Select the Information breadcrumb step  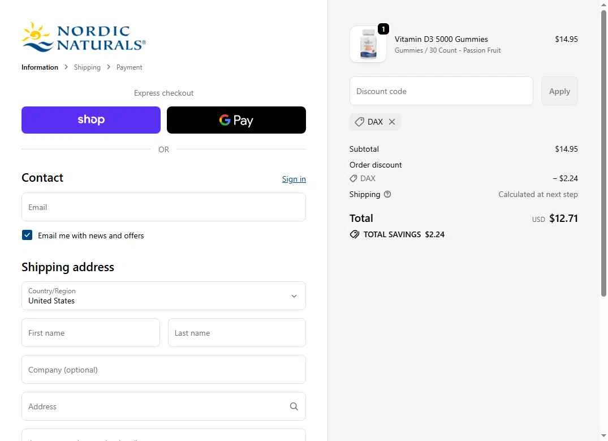(x=40, y=67)
